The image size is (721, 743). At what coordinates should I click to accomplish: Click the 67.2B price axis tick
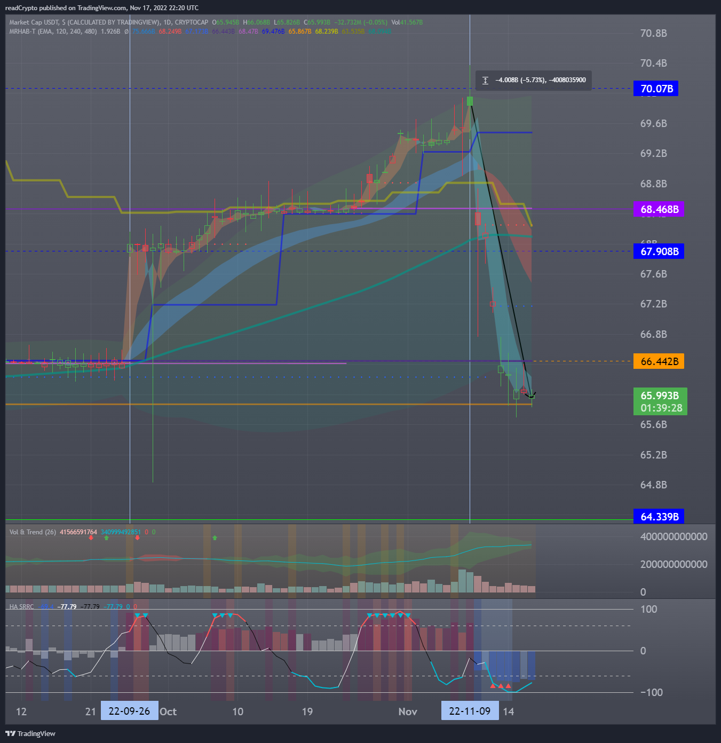click(654, 304)
